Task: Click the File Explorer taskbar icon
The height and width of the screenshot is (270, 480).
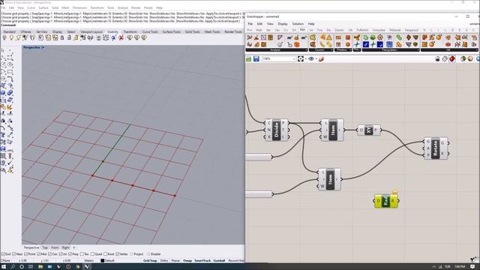Action: pos(40,267)
